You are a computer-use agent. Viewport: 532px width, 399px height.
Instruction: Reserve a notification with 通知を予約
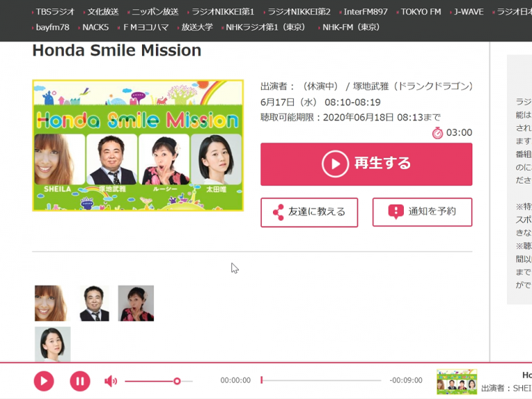[422, 212]
